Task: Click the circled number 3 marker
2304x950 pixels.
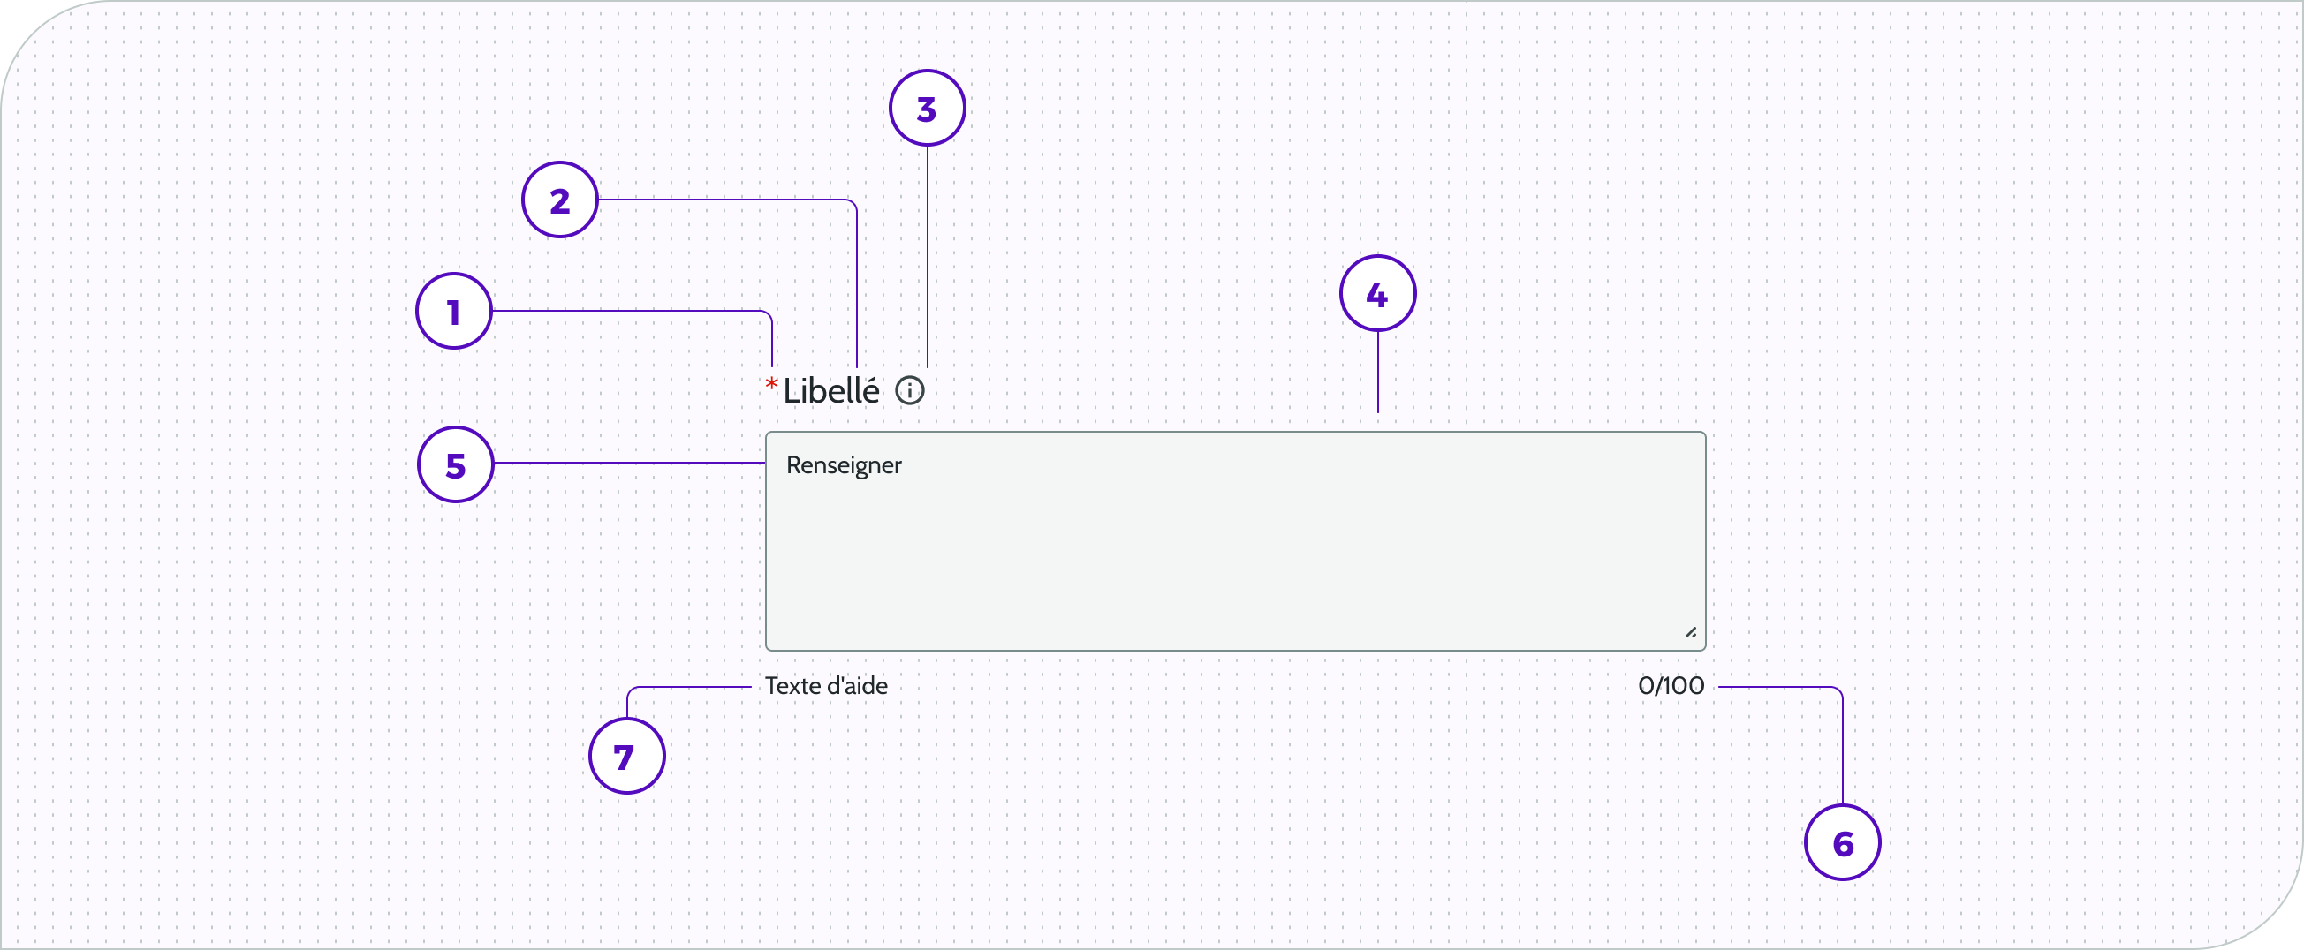Action: point(928,108)
